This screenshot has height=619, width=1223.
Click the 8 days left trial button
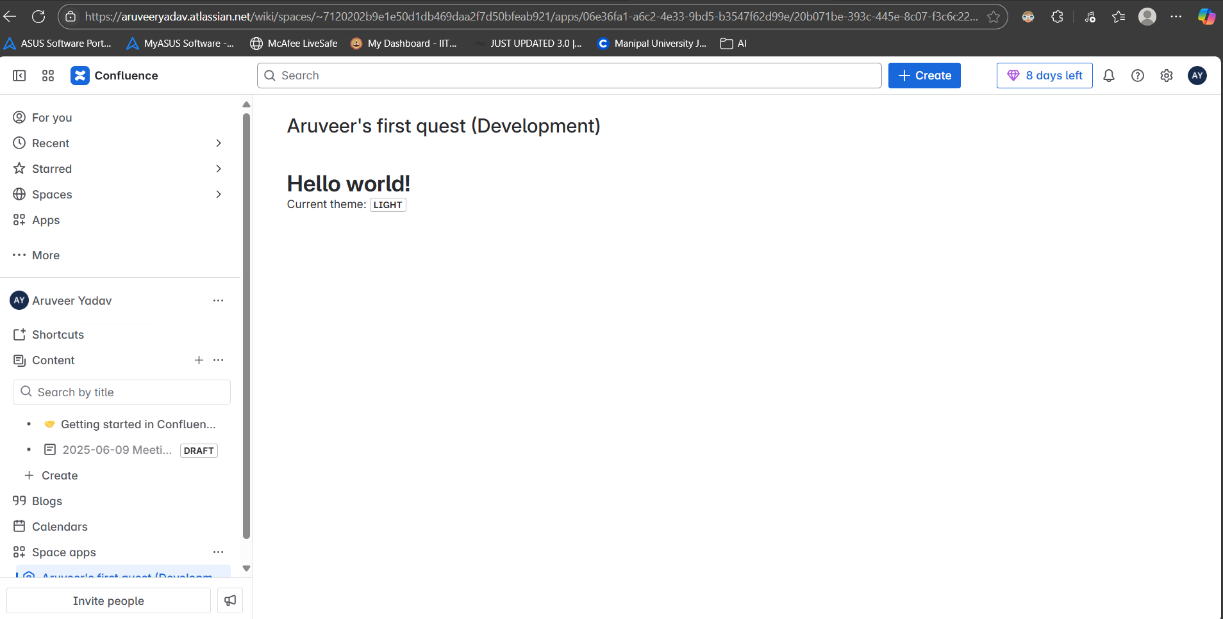click(1044, 76)
